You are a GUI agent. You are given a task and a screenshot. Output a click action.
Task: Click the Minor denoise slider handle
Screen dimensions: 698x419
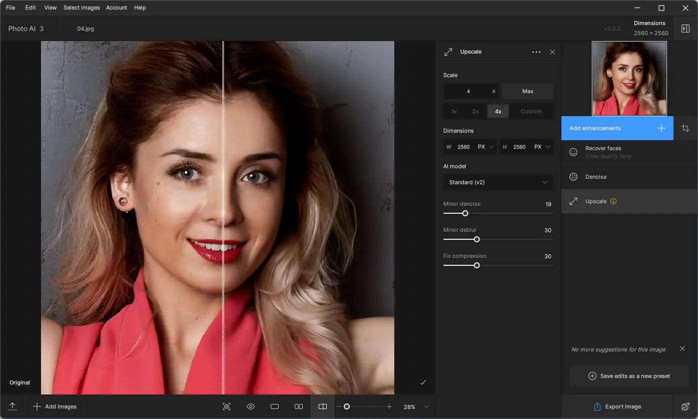pyautogui.click(x=465, y=213)
